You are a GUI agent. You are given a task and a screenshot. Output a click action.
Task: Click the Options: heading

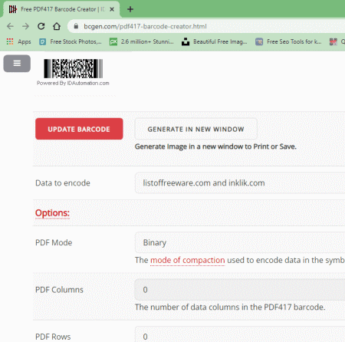[52, 213]
